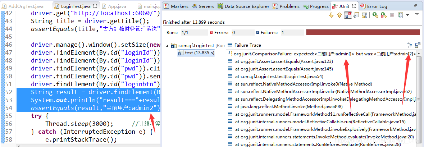This screenshot has height=147, width=424.
Task: Place cursor on line 56 Thread.sleep(3000)
Action: coord(79,124)
